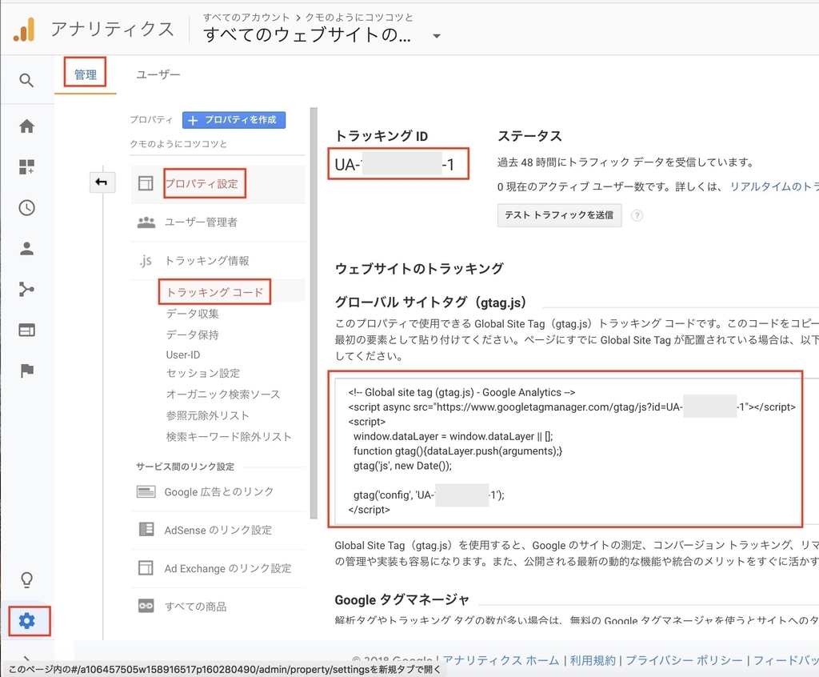Screen dimensions: 819x677
Task: Click the back arrow button in property column
Action: 102,182
